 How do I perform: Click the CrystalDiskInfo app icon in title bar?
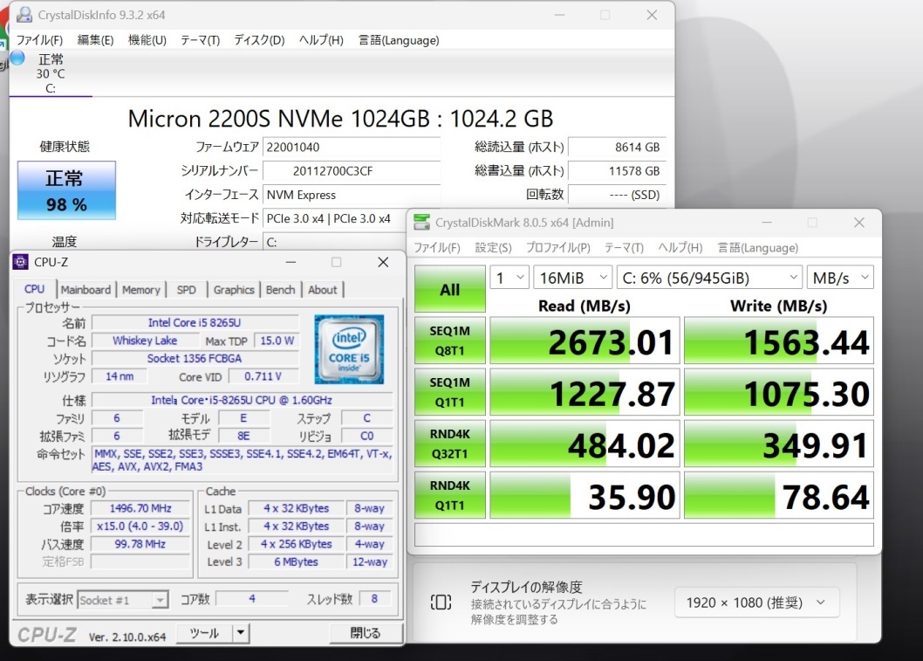24,15
